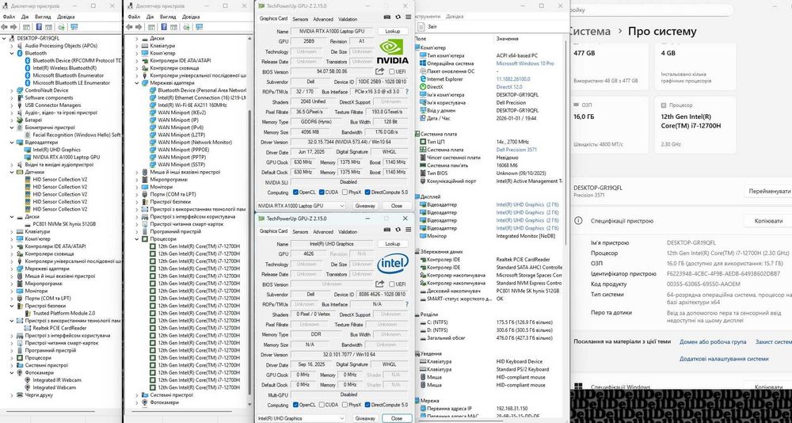The height and width of the screenshot is (423, 792).
Task: Click Intel(R) Wi-Fi 6E AX211 160MHz adapter
Action: pyautogui.click(x=192, y=105)
